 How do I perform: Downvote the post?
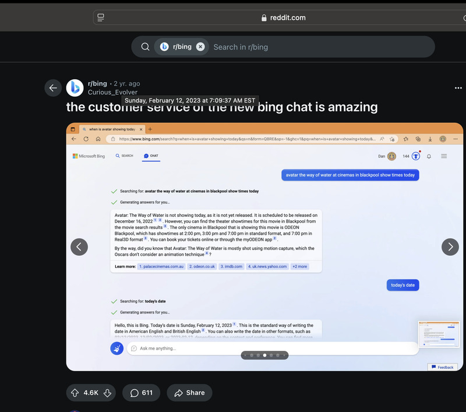point(107,393)
